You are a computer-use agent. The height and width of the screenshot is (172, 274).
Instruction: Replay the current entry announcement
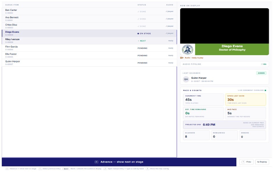pos(262,162)
